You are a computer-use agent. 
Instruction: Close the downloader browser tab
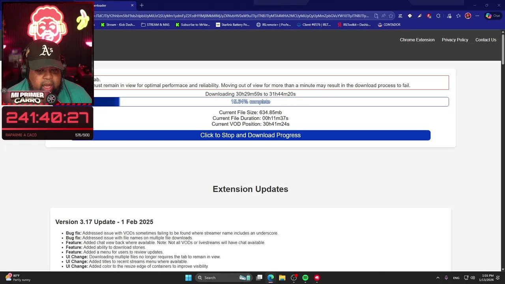click(132, 6)
